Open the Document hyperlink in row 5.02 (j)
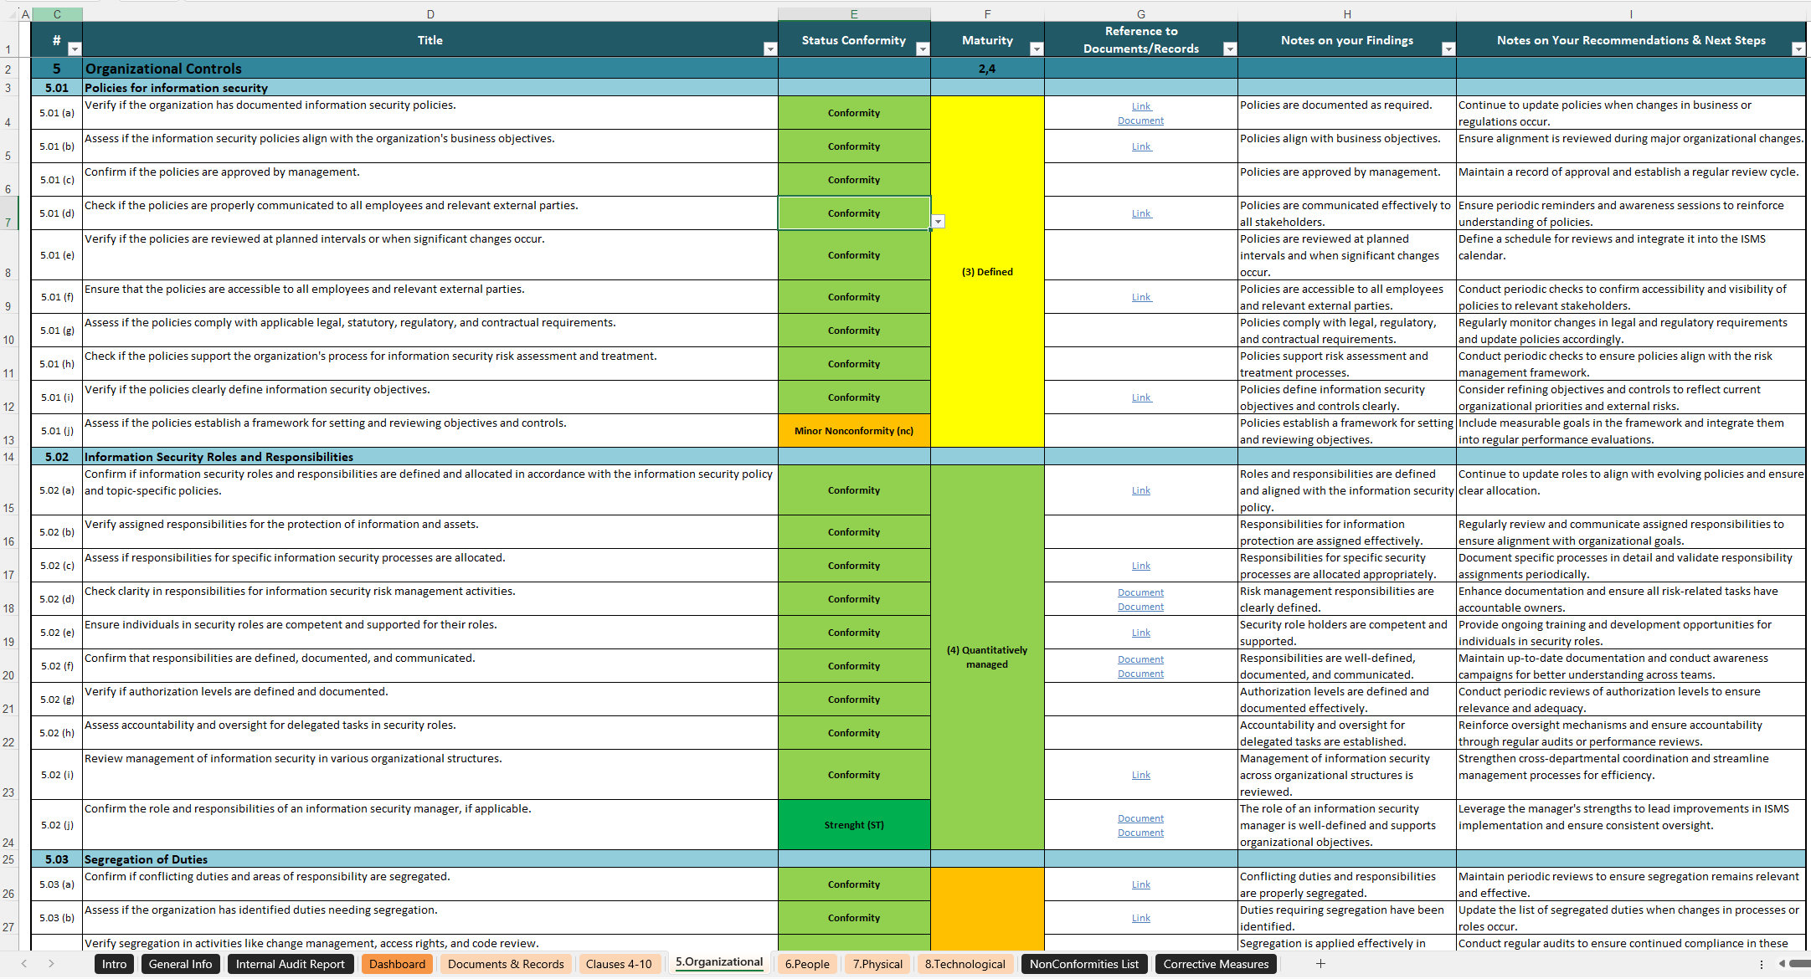The width and height of the screenshot is (1811, 979). click(x=1140, y=818)
